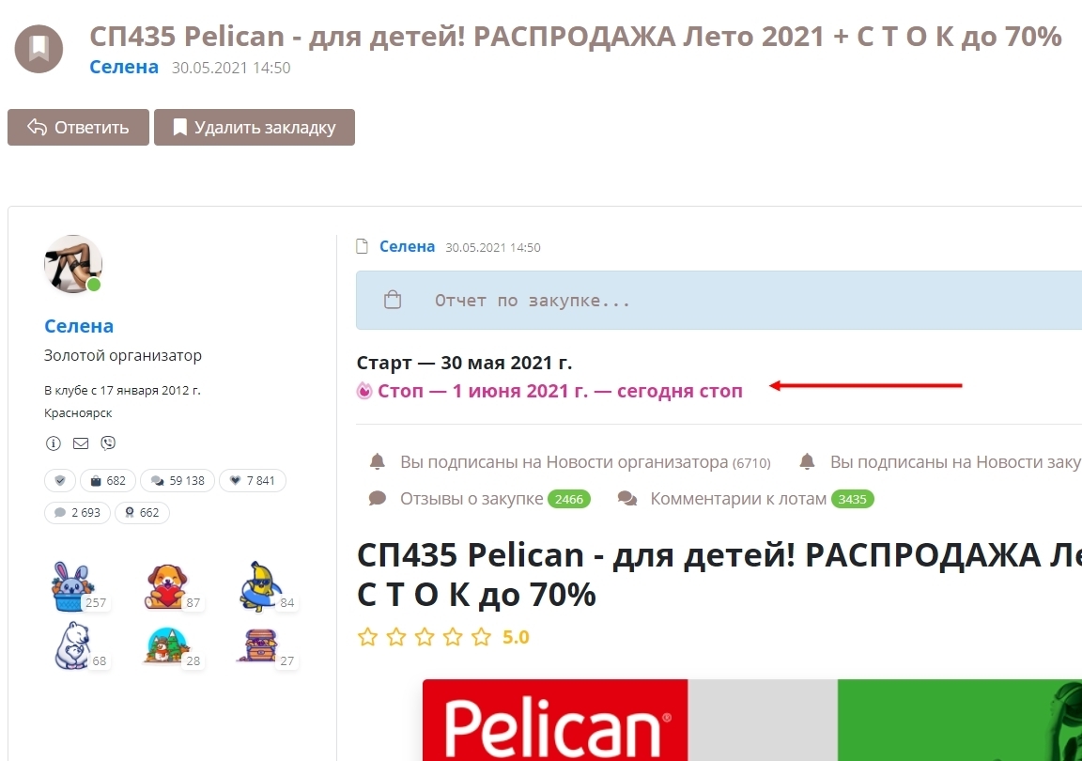The width and height of the screenshot is (1082, 761).
Task: Open Селена link in the post header
Action: [x=407, y=246]
